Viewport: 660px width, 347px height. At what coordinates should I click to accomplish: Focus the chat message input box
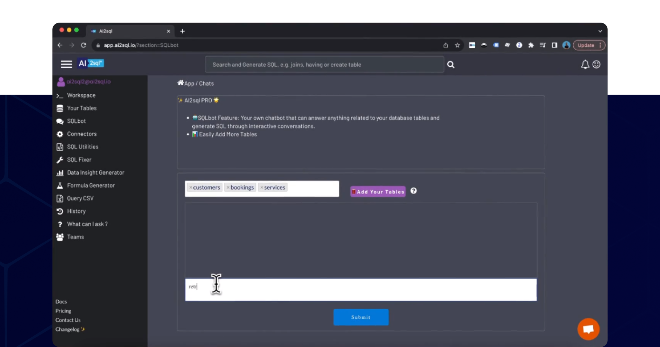(x=361, y=290)
